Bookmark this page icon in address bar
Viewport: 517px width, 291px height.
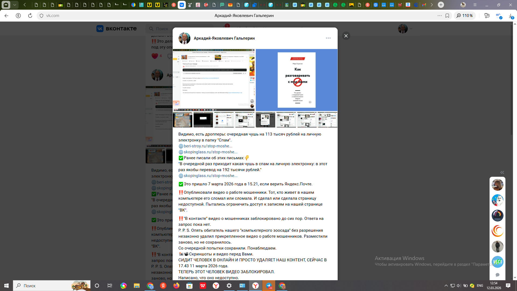pyautogui.click(x=447, y=16)
